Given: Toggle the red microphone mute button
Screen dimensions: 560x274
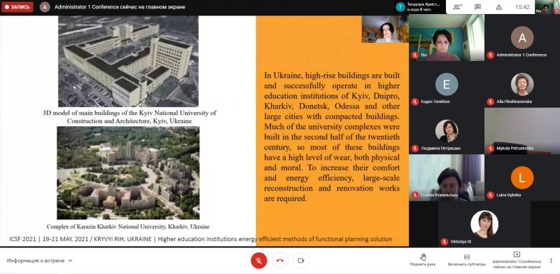Looking at the screenshot, I should (x=259, y=261).
